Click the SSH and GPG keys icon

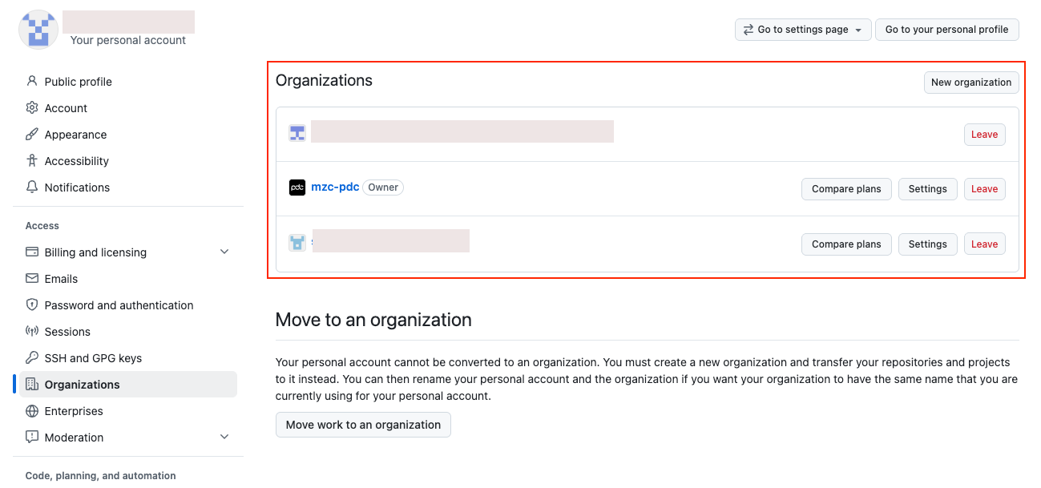tap(32, 358)
